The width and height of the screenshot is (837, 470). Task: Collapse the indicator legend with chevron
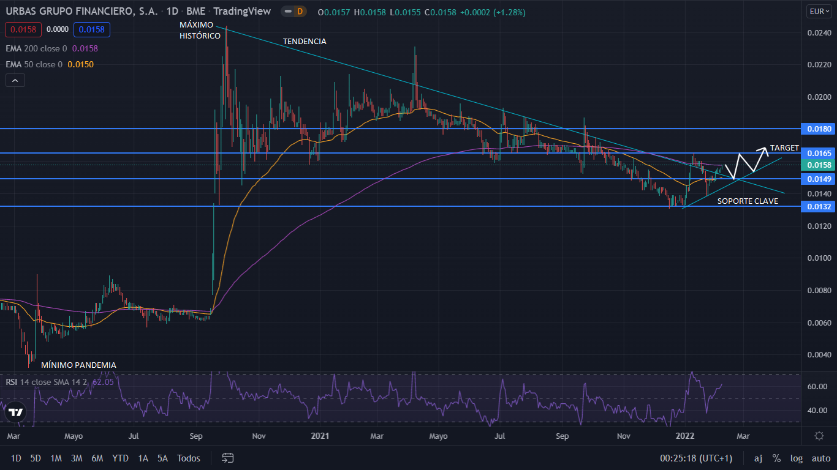click(15, 80)
